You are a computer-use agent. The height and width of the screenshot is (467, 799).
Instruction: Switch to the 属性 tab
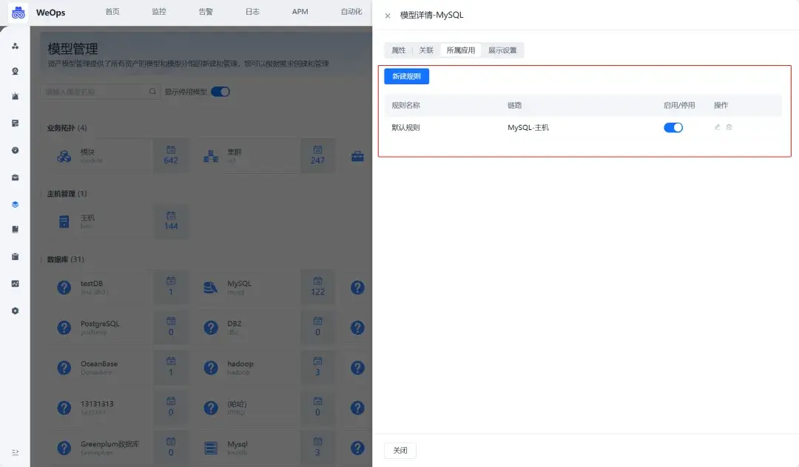(398, 50)
